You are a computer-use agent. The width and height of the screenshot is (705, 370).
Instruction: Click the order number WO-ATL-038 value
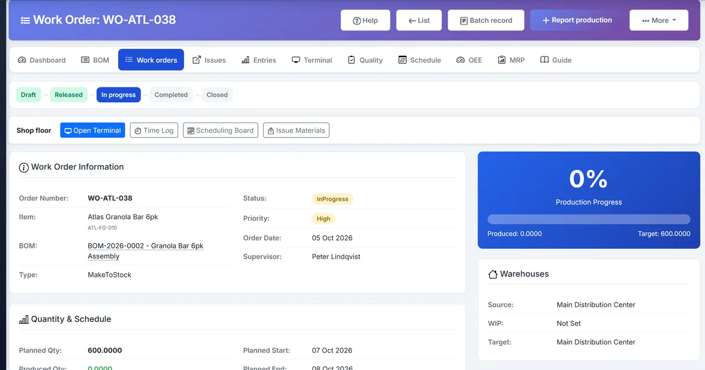tap(110, 199)
